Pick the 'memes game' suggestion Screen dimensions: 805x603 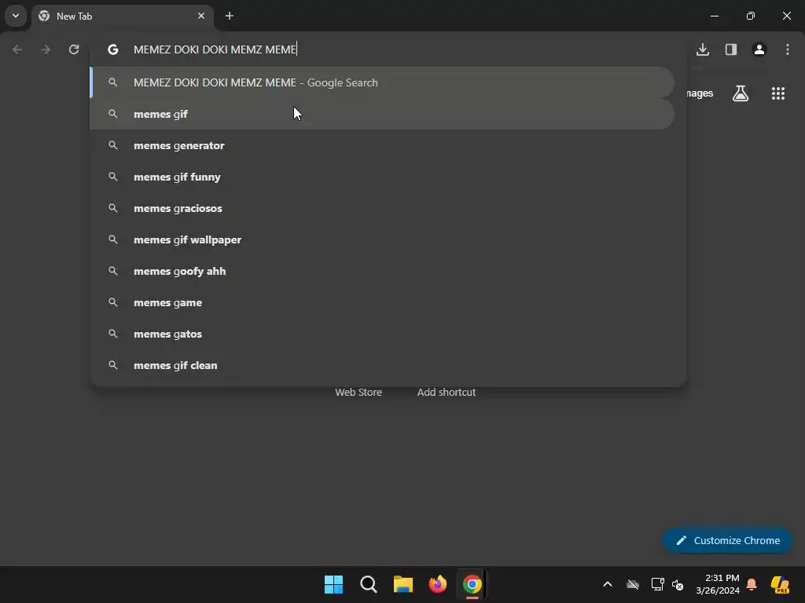[x=382, y=302]
